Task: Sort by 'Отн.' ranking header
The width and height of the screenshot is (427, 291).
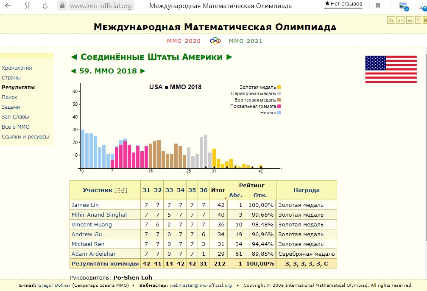Action: click(260, 195)
